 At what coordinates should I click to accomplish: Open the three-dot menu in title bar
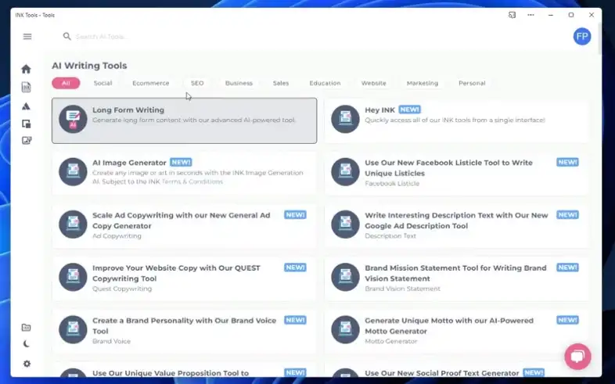[x=530, y=15]
